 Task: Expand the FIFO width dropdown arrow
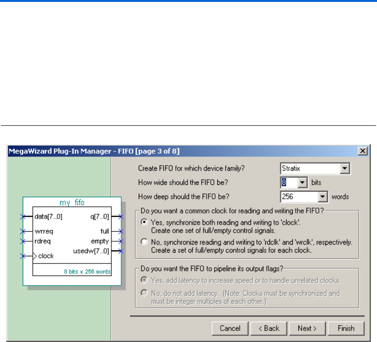(302, 183)
